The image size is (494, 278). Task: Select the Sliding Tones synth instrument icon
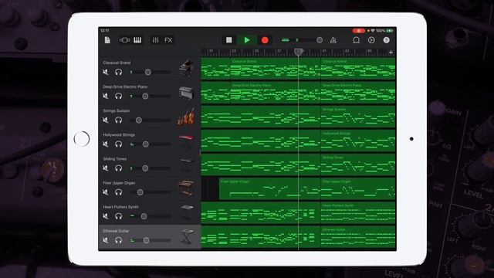186,164
